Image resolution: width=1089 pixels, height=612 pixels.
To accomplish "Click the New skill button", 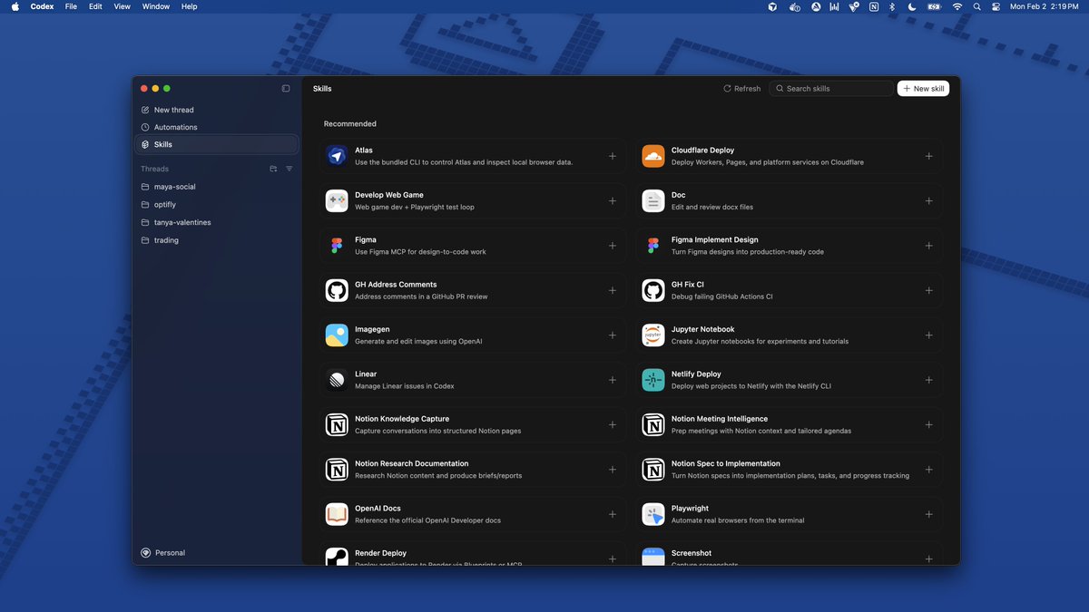I will pyautogui.click(x=923, y=89).
